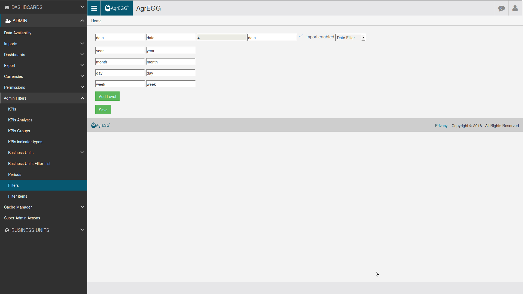Follow the Home breadcrumb link
This screenshot has height=294, width=523.
96,21
